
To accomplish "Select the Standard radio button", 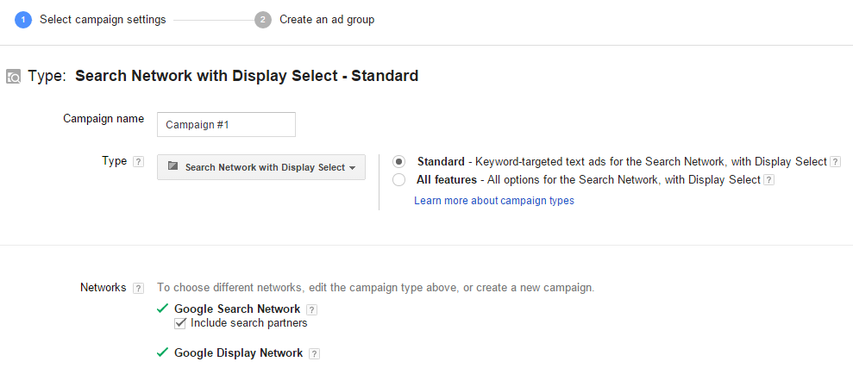I will coord(398,161).
